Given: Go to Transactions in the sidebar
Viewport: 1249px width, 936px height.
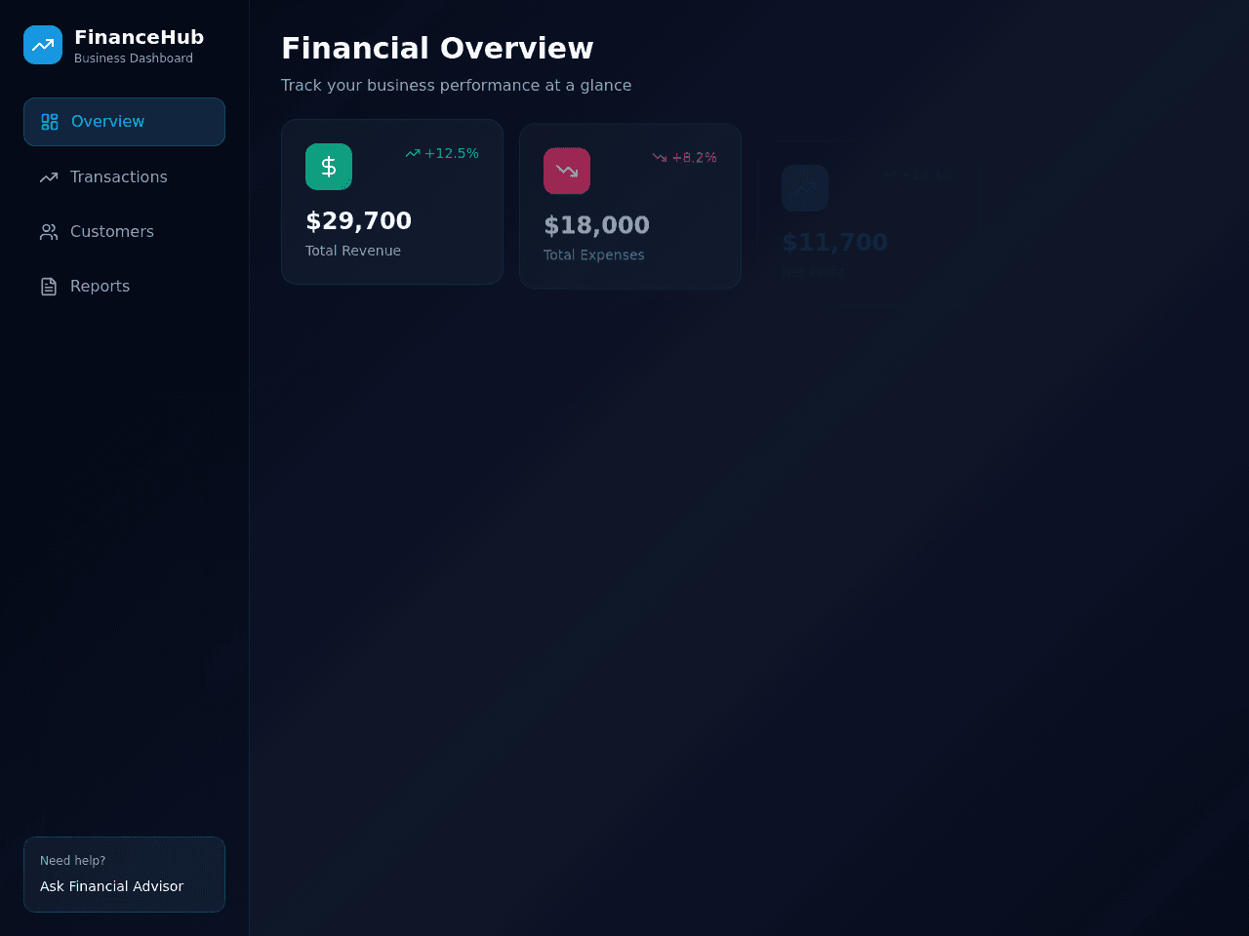Looking at the screenshot, I should point(124,176).
